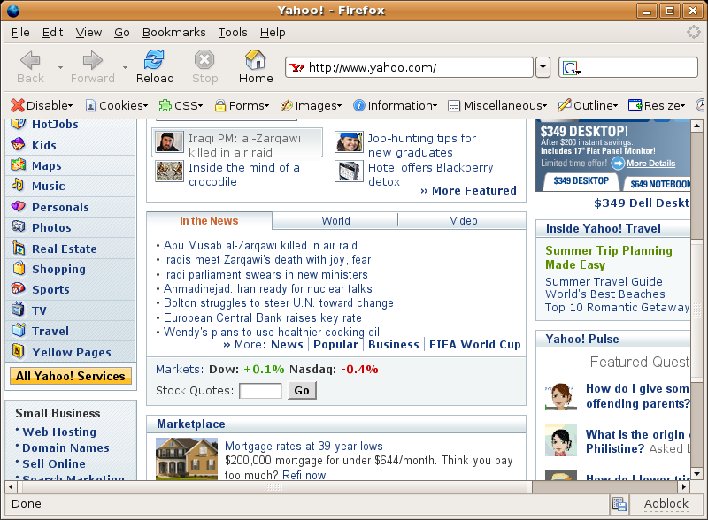Click the Forward arrow button
Image resolution: width=708 pixels, height=520 pixels.
[x=93, y=67]
